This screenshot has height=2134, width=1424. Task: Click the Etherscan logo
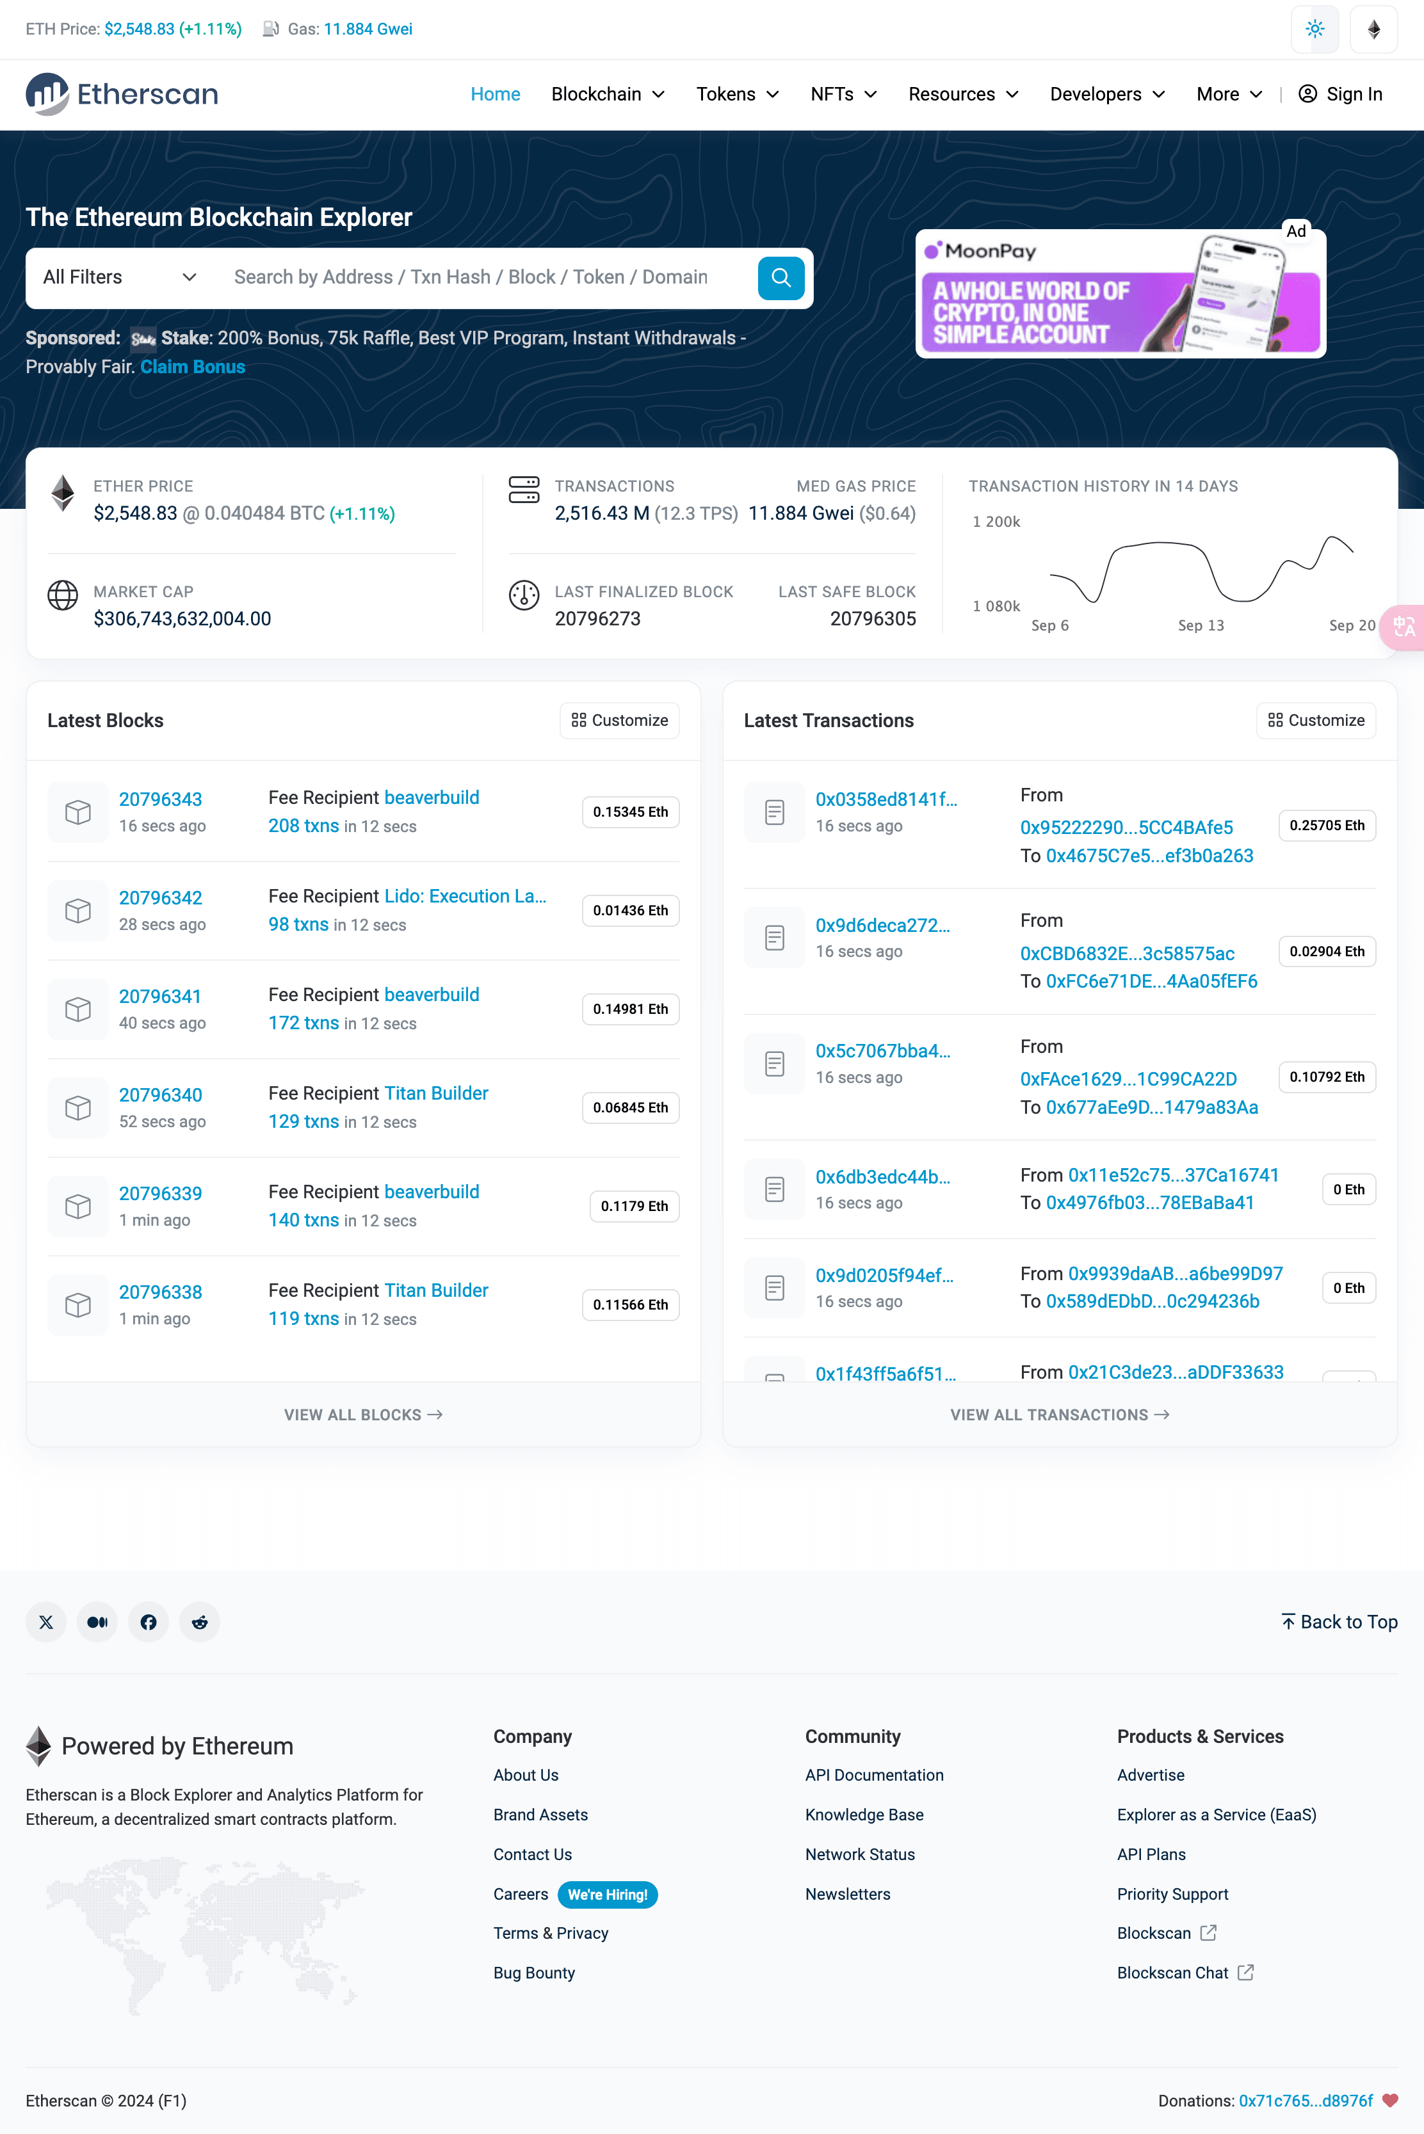point(122,94)
